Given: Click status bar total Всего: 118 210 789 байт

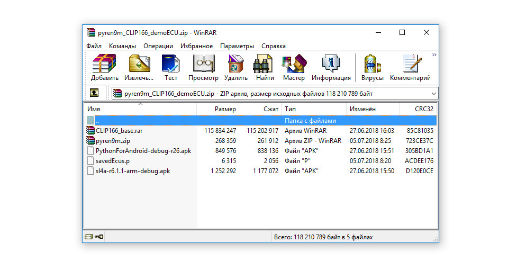Looking at the screenshot, I should (323, 237).
